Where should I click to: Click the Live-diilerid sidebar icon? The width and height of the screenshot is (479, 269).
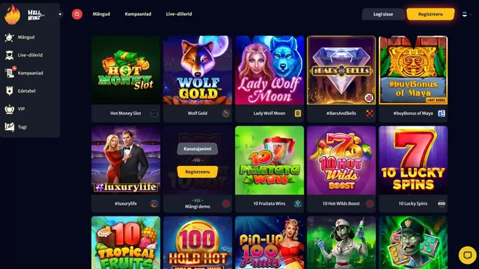10,55
